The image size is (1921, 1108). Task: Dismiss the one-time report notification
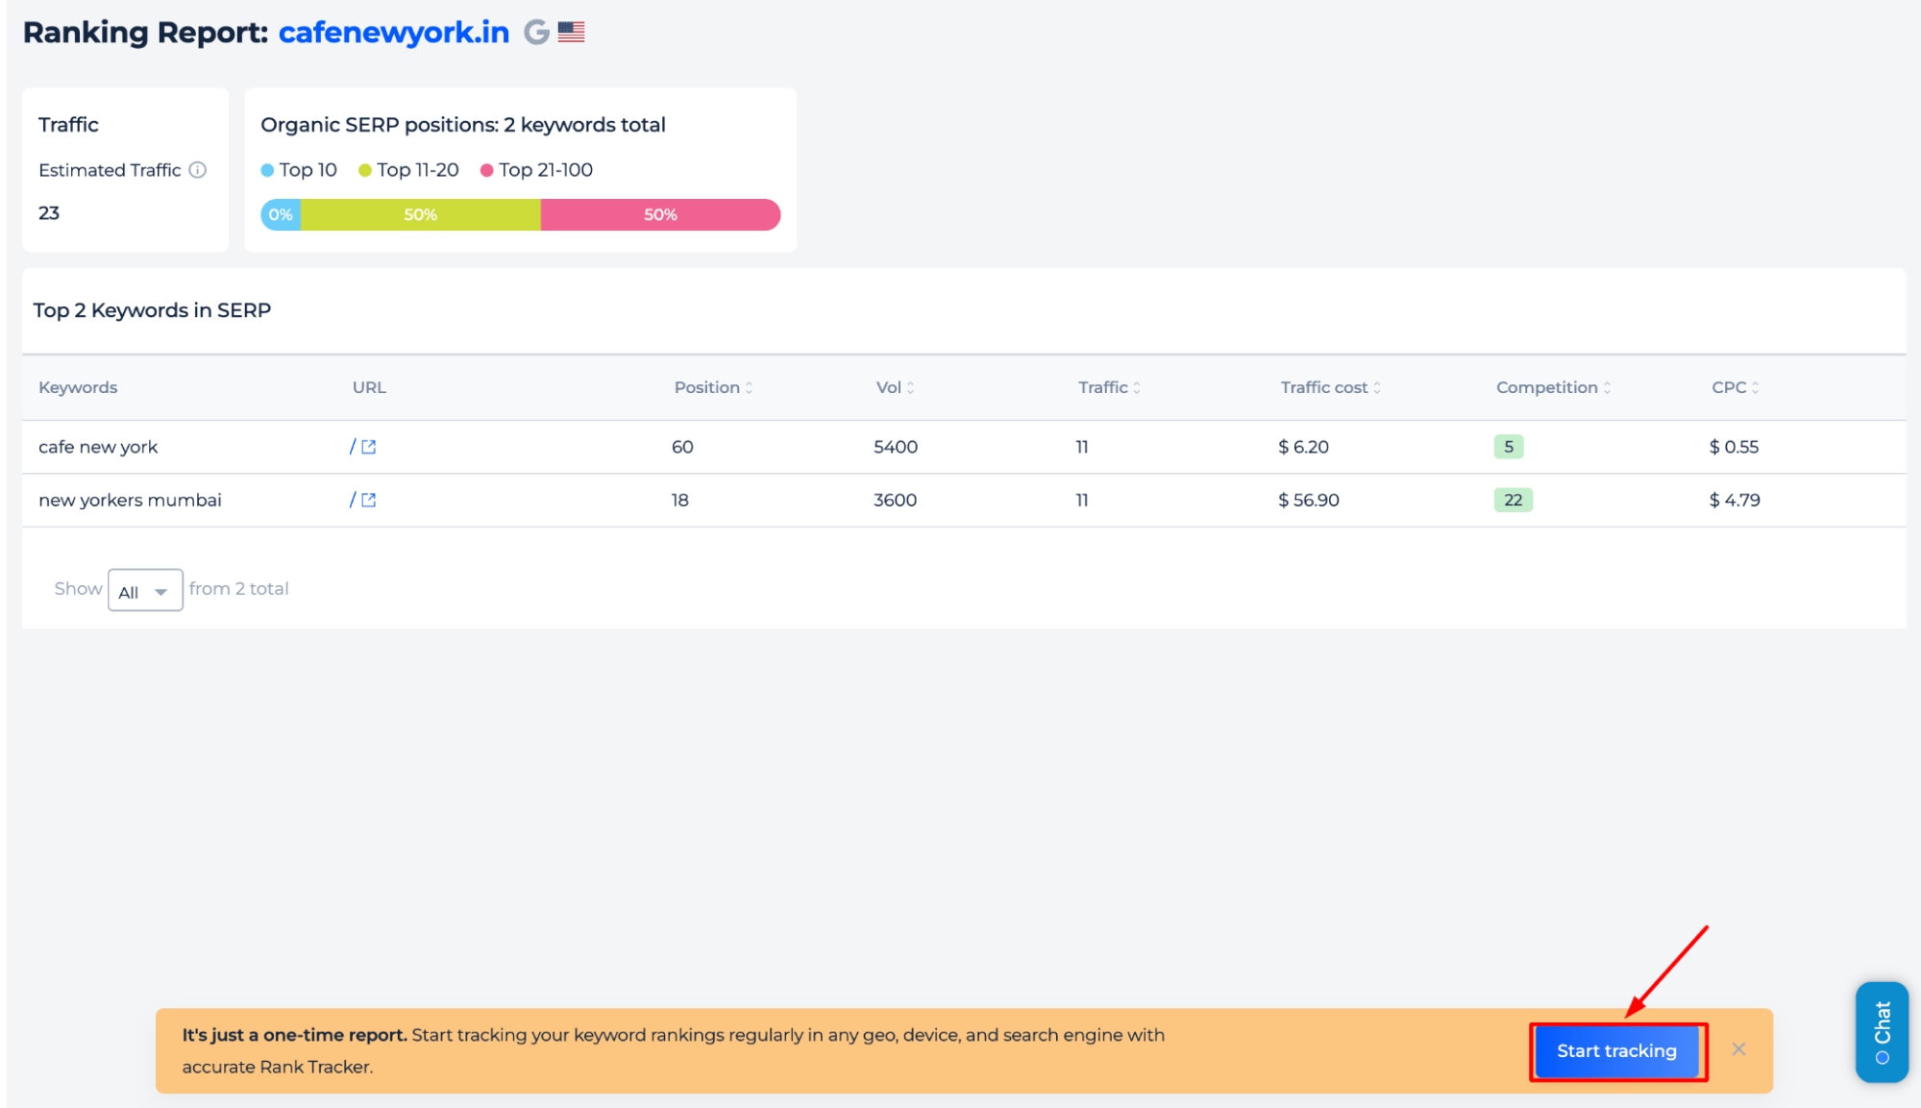1739,1050
